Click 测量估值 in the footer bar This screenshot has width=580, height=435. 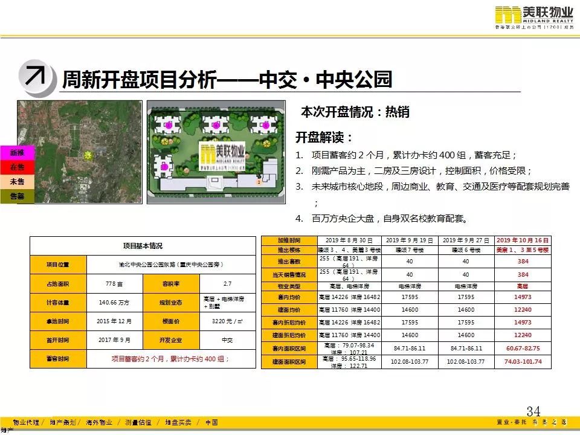pyautogui.click(x=138, y=422)
